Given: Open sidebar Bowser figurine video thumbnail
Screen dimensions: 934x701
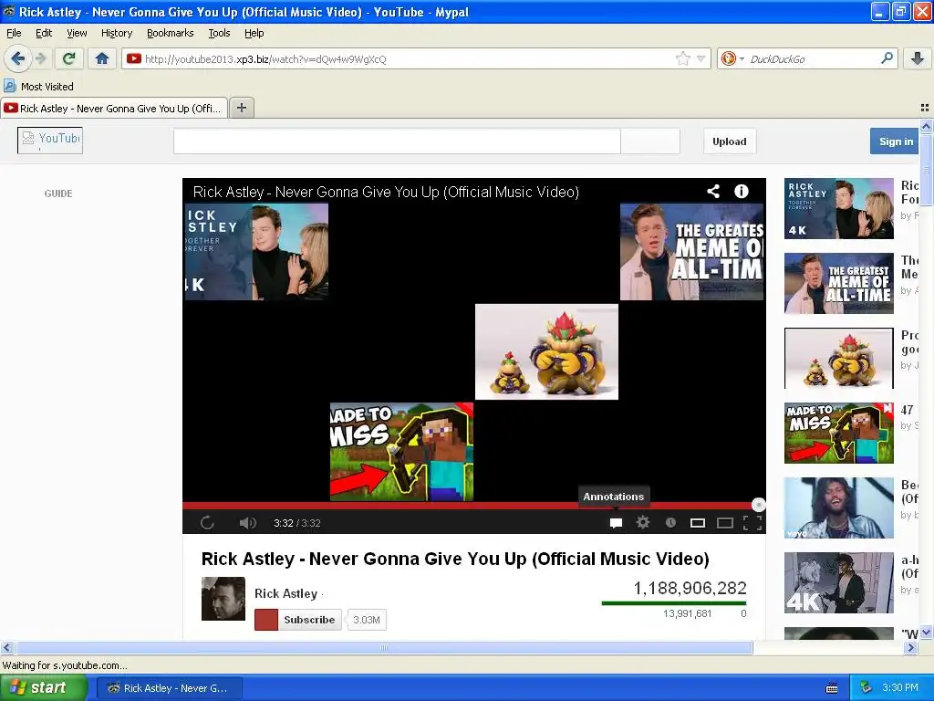Looking at the screenshot, I should [x=839, y=358].
